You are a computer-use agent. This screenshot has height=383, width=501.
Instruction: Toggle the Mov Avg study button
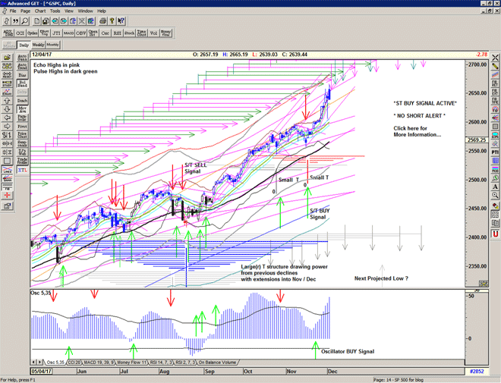tap(23, 109)
